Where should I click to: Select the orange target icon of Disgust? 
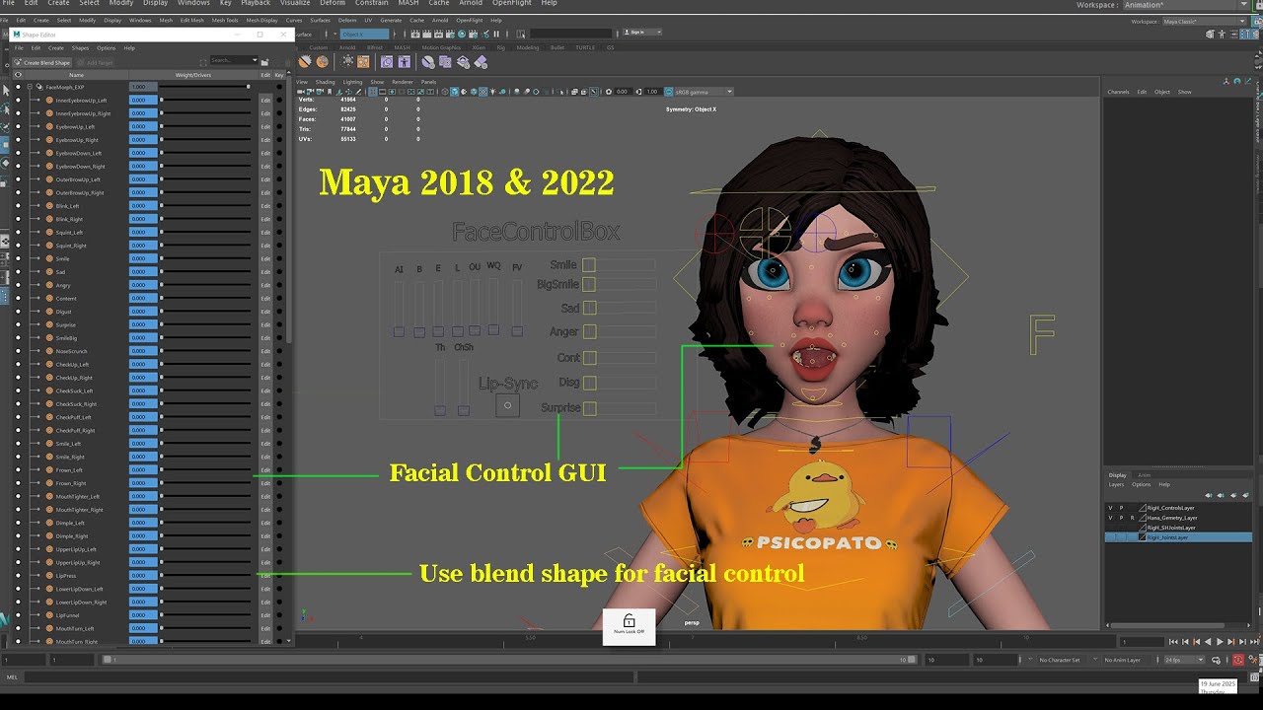(49, 312)
